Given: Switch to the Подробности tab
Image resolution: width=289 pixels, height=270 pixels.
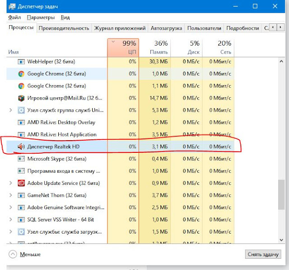Looking at the screenshot, I should click(x=242, y=28).
